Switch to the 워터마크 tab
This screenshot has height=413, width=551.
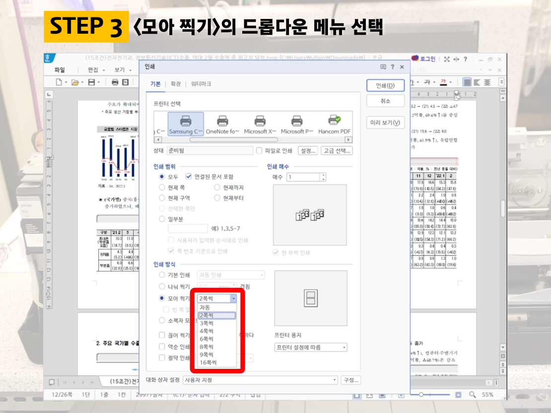pos(201,84)
